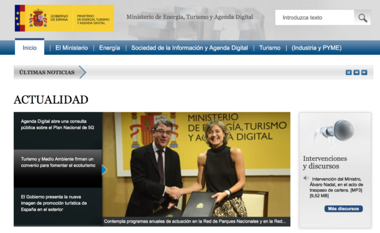
Task: Open Sociedad de la Información y Agenda Digital
Action: pyautogui.click(x=189, y=48)
